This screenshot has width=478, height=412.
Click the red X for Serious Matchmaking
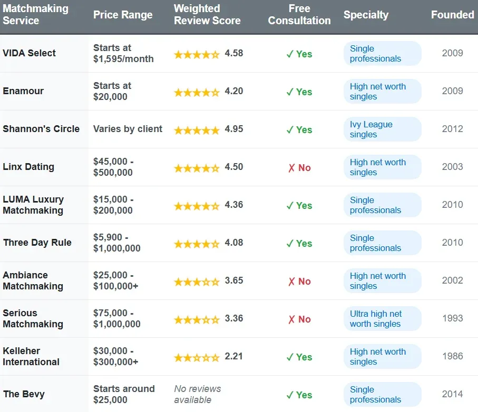[299, 318]
